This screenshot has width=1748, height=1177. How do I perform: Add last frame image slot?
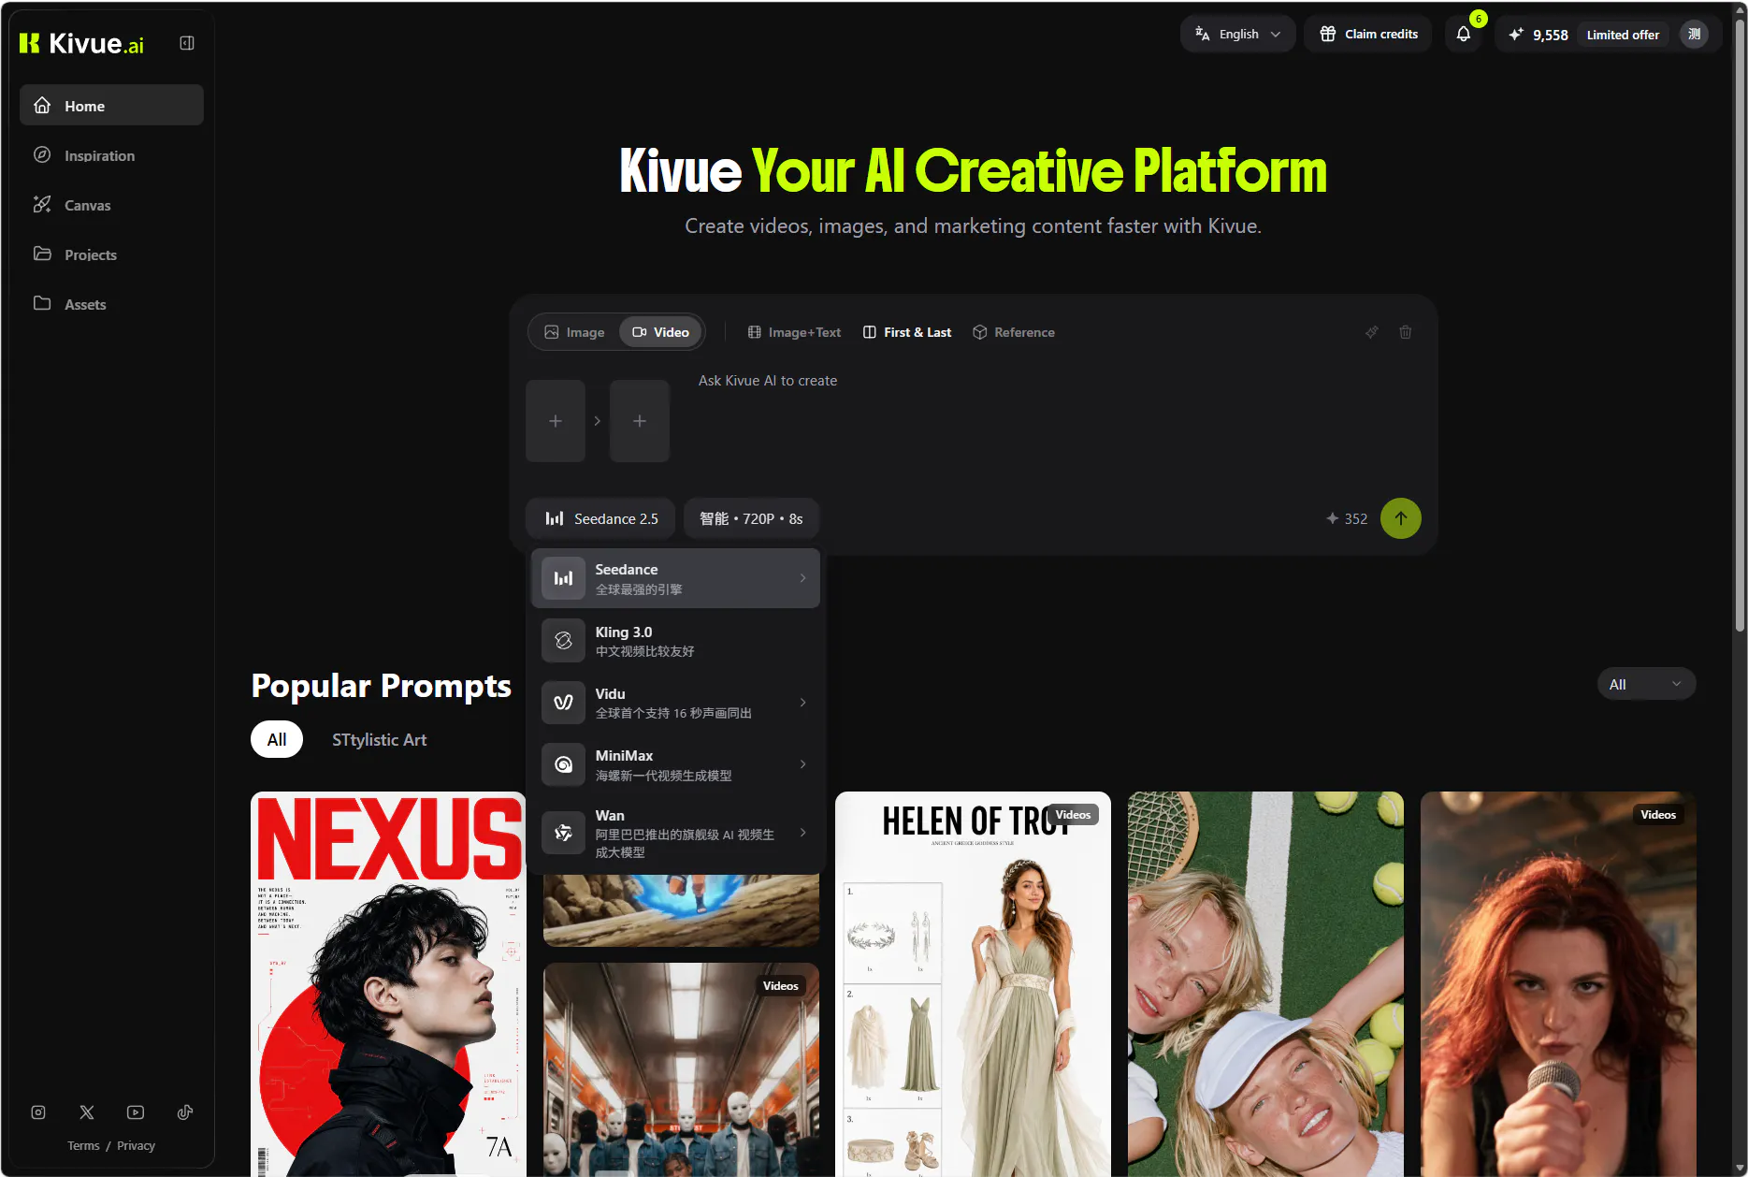640,421
